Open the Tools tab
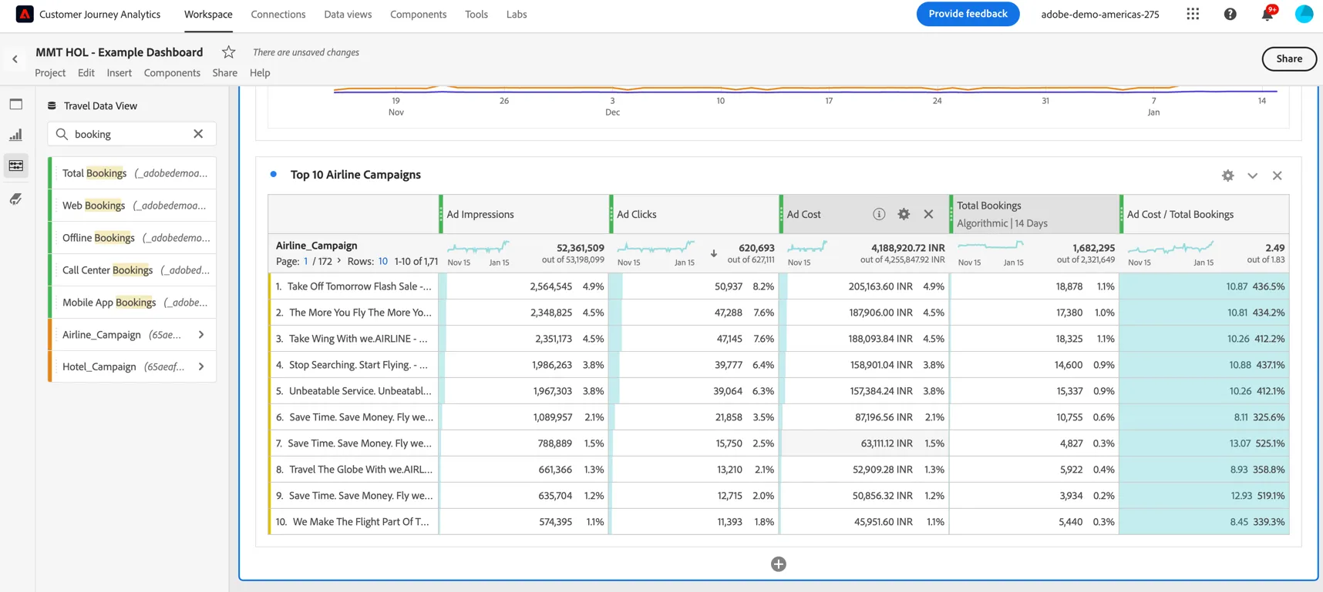 coord(476,15)
